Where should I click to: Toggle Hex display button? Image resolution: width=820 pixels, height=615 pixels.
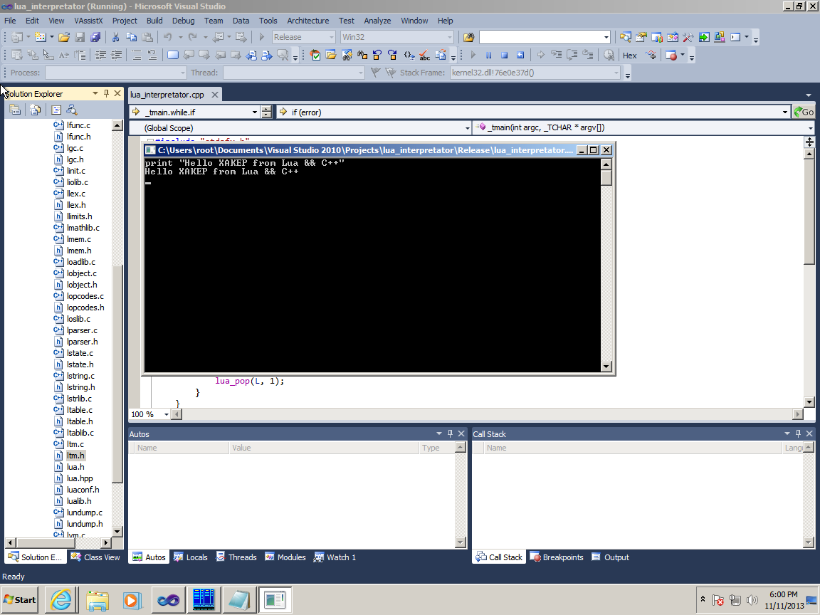[x=630, y=55]
